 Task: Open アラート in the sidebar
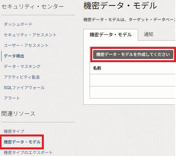pyautogui.click(x=12, y=98)
